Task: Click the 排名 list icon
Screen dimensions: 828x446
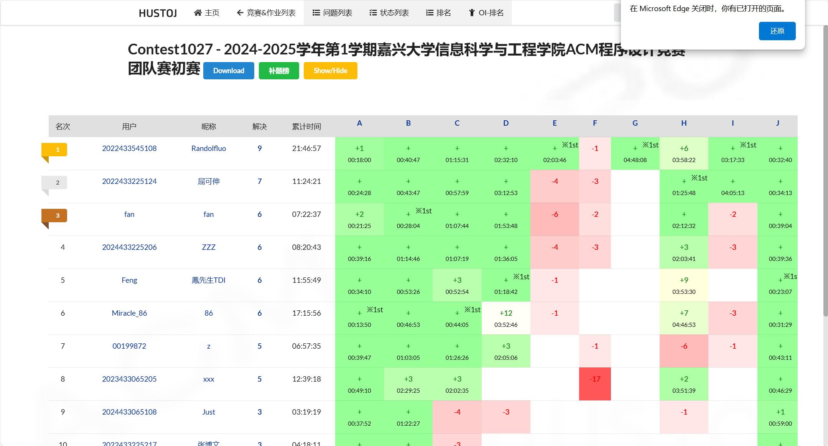Action: (x=429, y=12)
